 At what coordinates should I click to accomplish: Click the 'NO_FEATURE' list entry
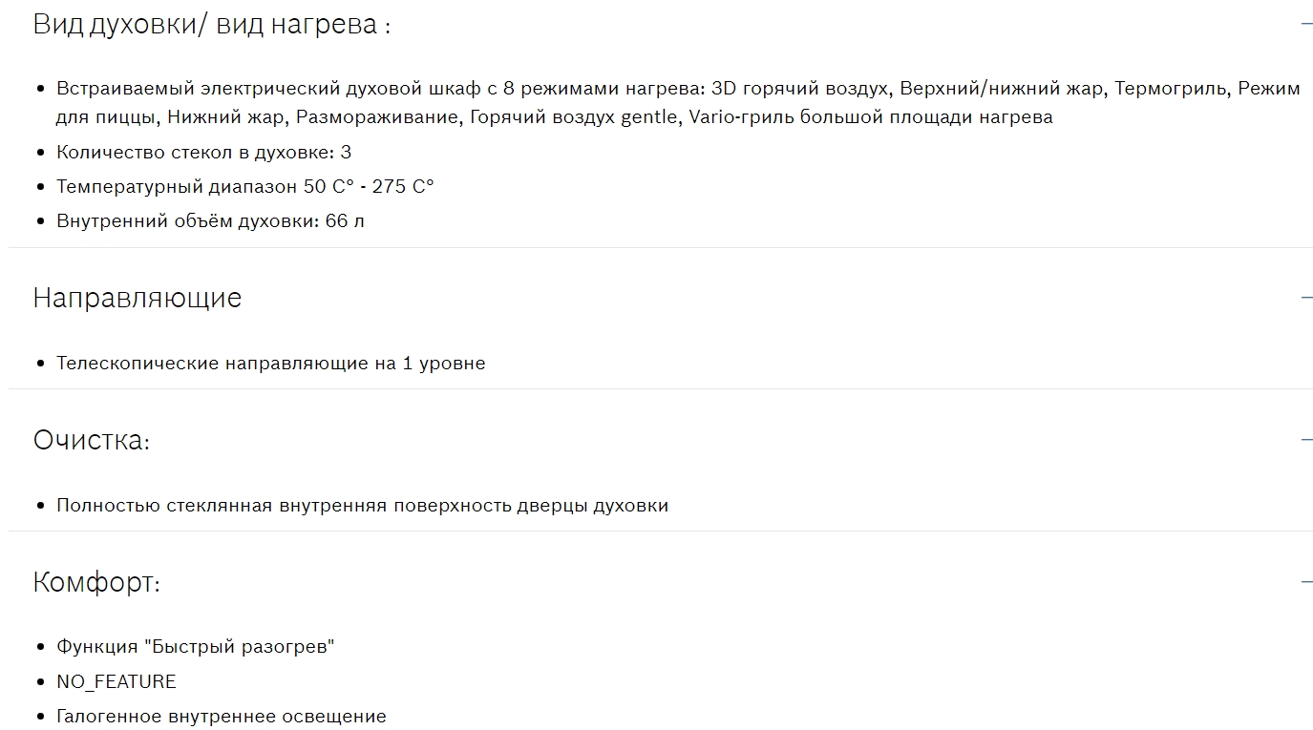pos(116,682)
